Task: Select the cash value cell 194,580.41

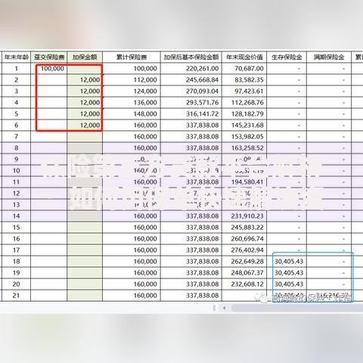Action: point(244,182)
